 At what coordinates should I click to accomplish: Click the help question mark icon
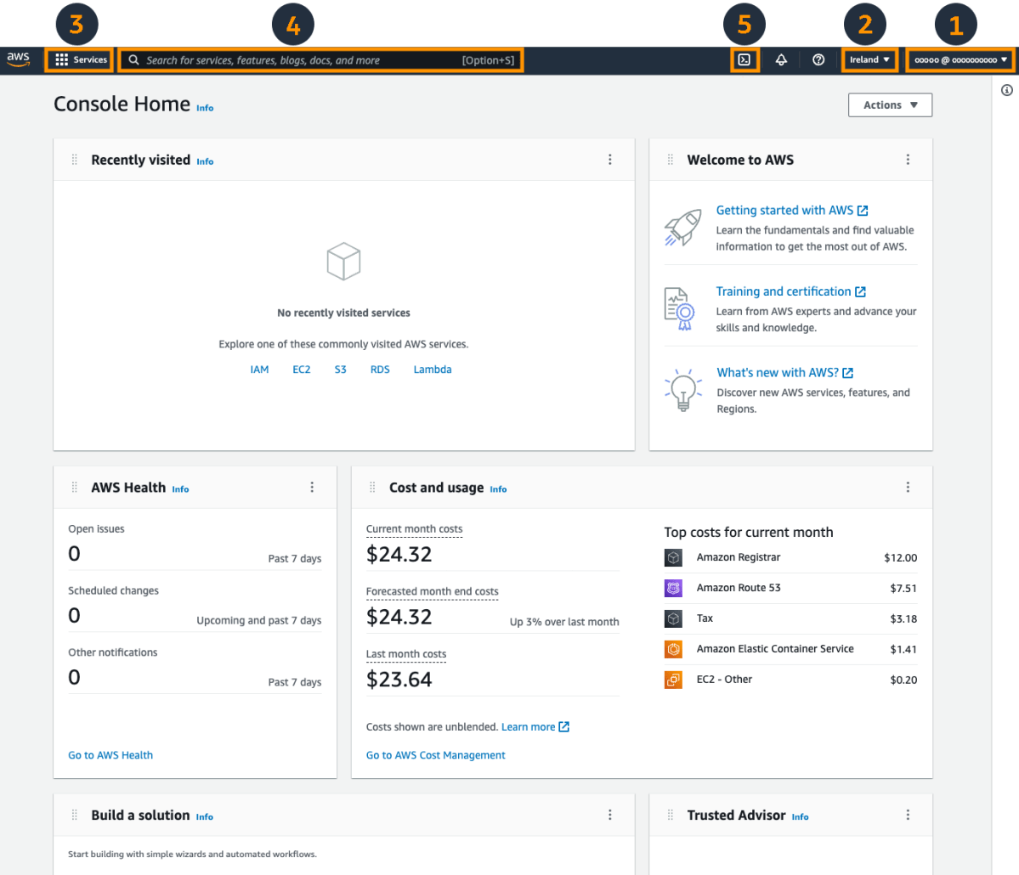tap(818, 59)
